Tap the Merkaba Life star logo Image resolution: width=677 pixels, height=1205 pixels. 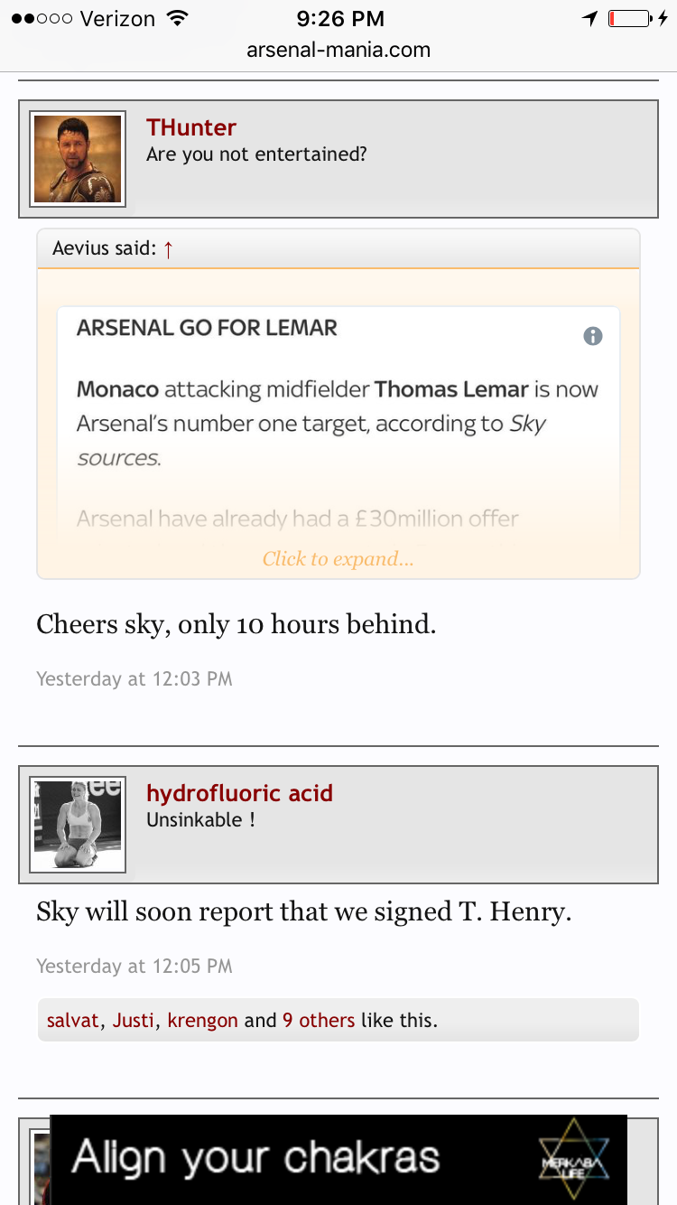(573, 1159)
